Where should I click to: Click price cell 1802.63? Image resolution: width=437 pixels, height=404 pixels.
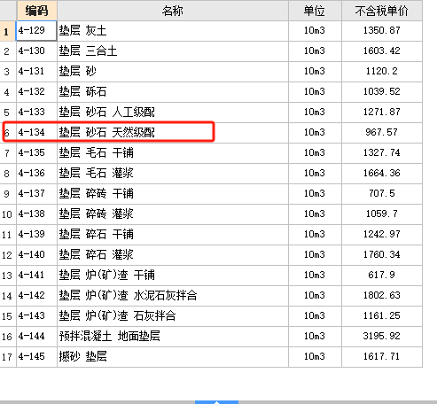pos(382,296)
